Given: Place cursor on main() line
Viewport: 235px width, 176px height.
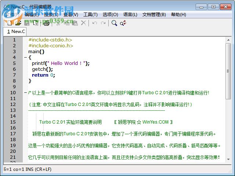Looking at the screenshot, I should [36, 52].
